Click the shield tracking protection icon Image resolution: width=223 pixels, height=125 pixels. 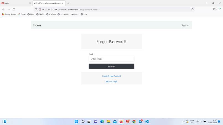[36, 9]
